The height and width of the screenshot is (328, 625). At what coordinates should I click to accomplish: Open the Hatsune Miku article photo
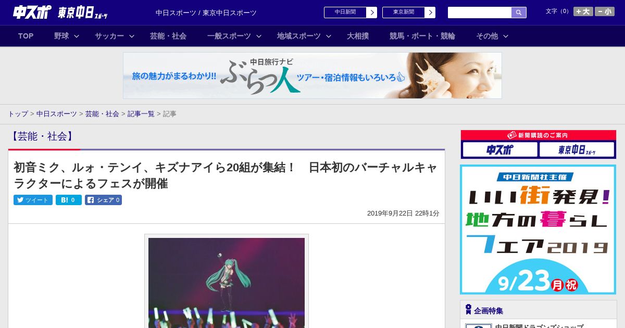[227, 283]
